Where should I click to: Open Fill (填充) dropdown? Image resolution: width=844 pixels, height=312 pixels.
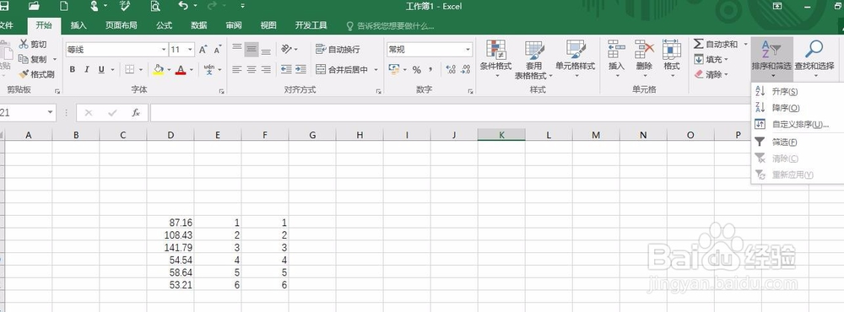[711, 59]
